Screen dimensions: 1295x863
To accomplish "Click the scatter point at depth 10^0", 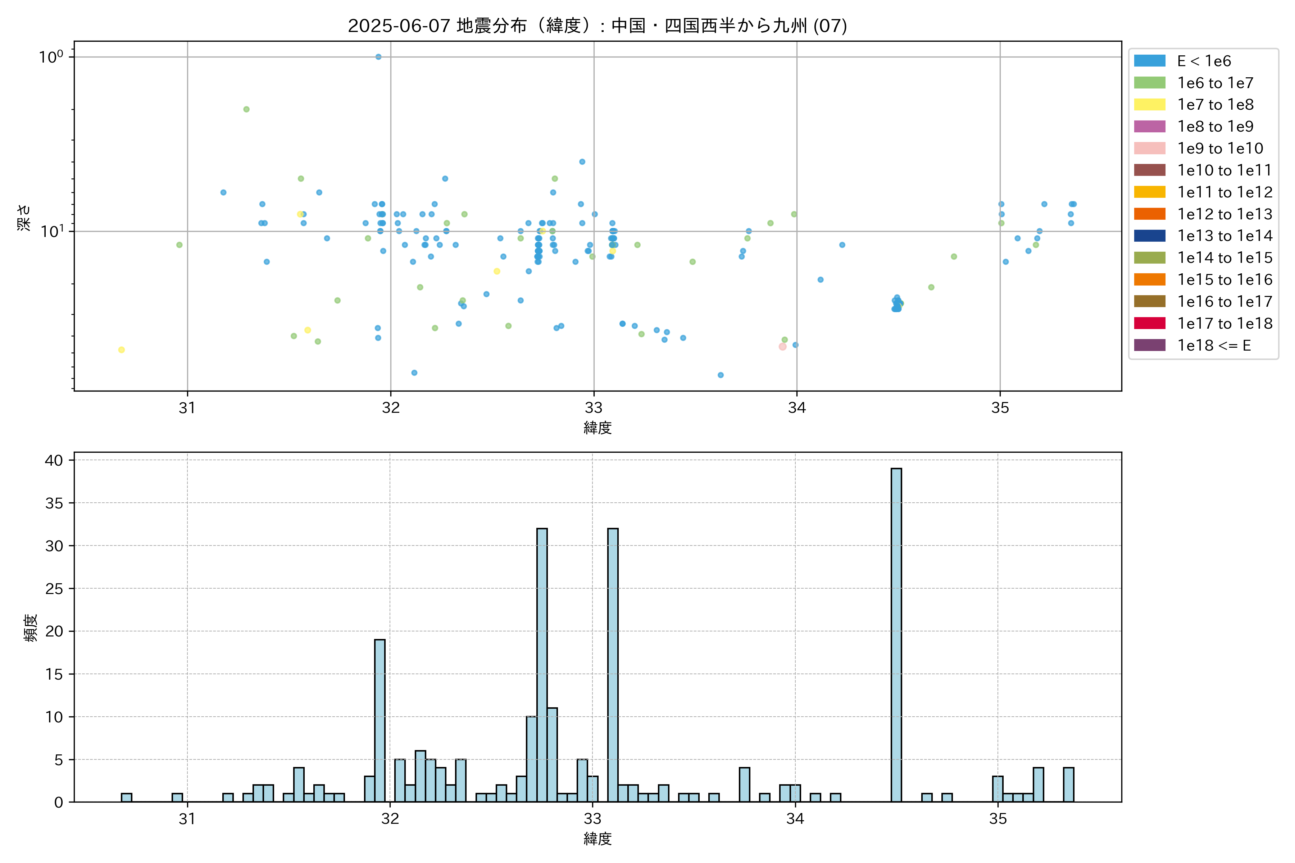I will pos(378,57).
